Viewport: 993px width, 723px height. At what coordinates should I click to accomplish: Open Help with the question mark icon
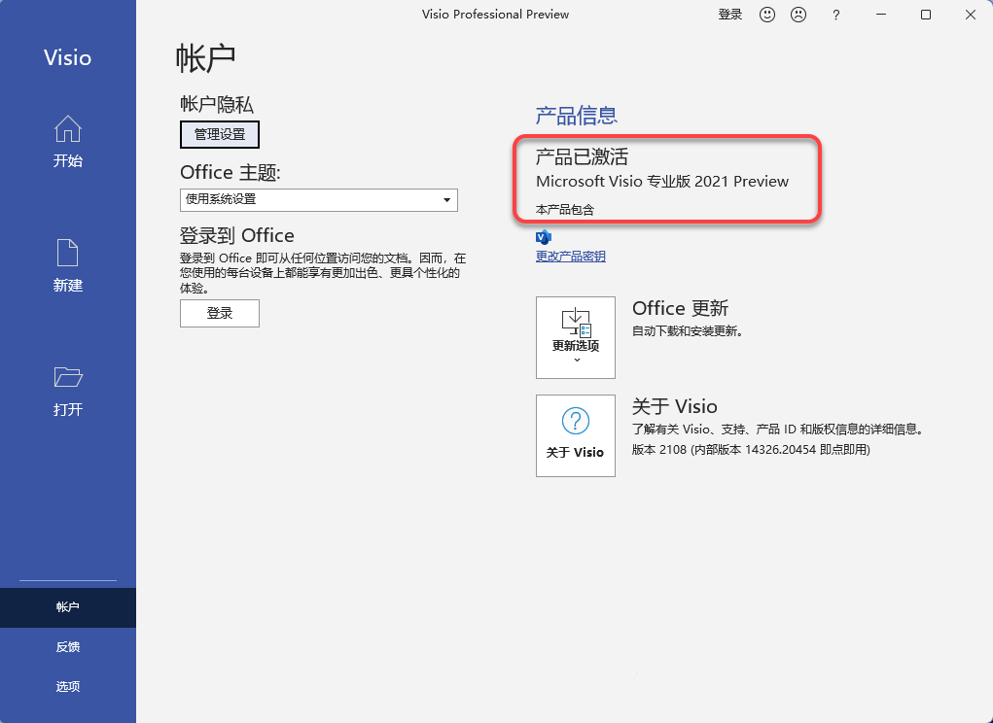click(x=836, y=15)
